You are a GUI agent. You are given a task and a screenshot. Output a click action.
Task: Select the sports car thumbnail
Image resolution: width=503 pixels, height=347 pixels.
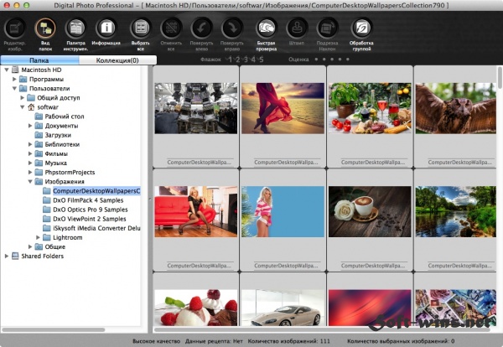point(283,308)
